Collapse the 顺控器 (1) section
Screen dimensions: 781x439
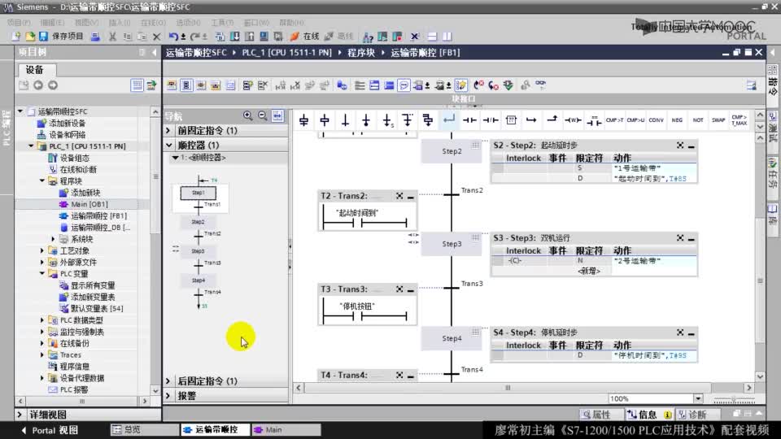click(x=168, y=146)
